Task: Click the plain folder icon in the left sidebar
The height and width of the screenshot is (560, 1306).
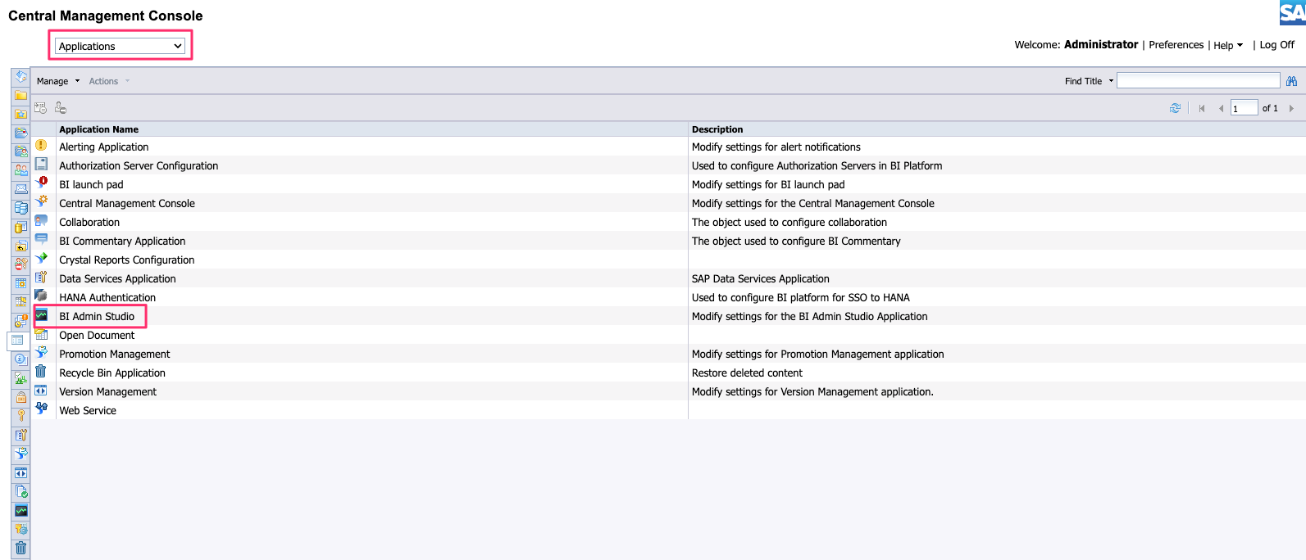Action: (x=21, y=95)
